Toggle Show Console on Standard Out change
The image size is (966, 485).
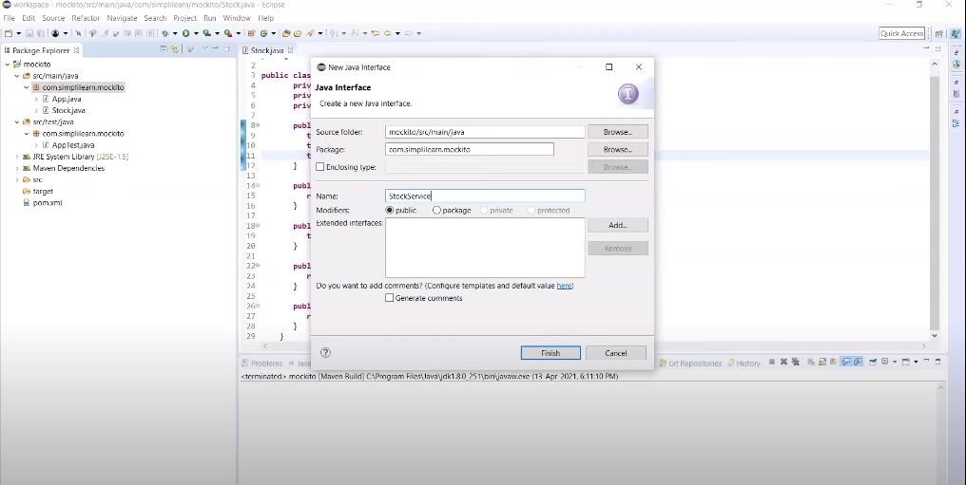[846, 362]
